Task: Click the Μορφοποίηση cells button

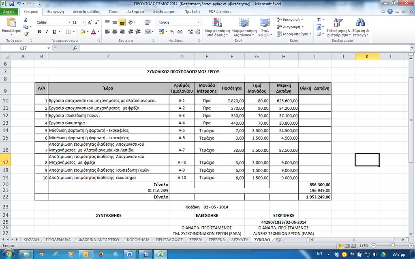Action: tap(294, 34)
